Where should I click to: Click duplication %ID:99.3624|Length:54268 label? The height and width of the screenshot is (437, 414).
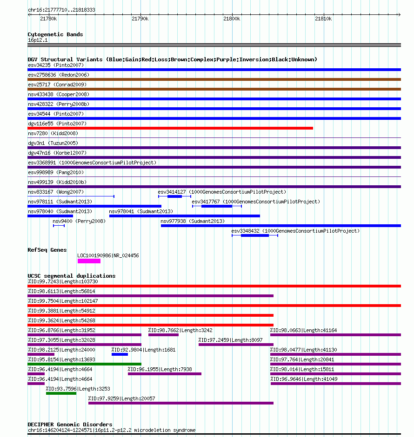pos(61,320)
